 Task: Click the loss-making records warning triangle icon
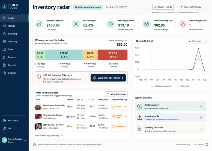(x=183, y=24)
